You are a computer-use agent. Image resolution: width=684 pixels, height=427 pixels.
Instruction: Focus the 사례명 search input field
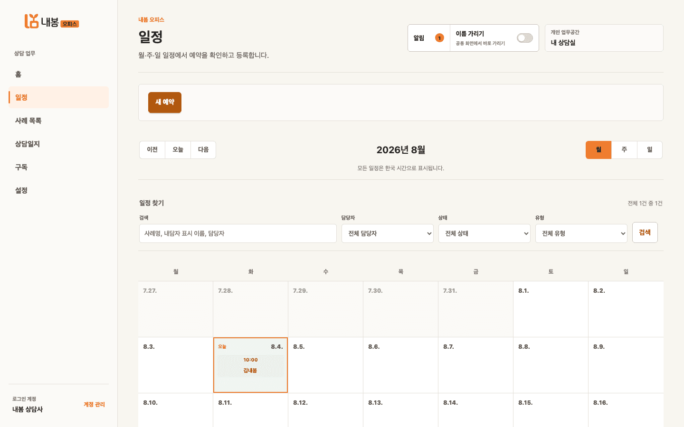click(x=238, y=233)
